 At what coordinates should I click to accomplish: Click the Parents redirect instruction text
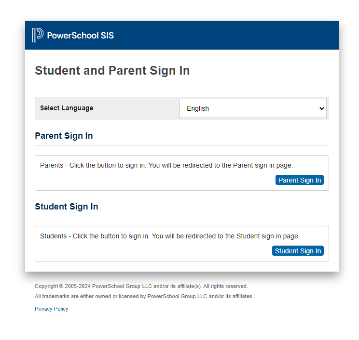coord(166,165)
